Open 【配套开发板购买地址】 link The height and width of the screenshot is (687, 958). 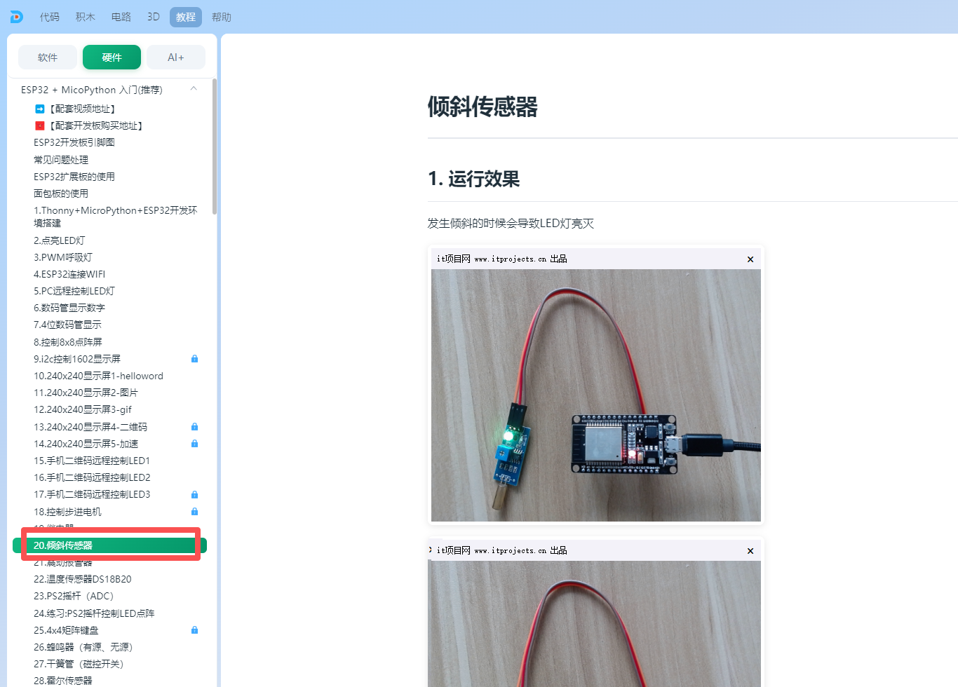tap(95, 125)
